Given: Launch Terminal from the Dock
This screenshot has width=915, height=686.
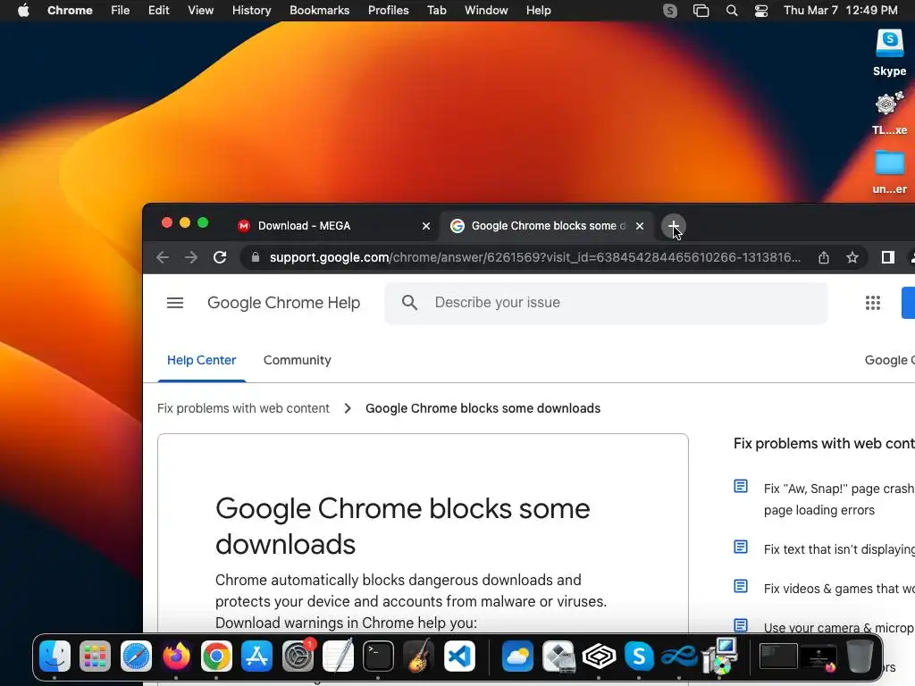Looking at the screenshot, I should pyautogui.click(x=378, y=656).
